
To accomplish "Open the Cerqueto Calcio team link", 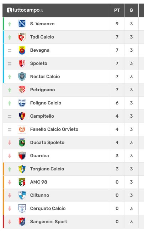I will 48,209.
